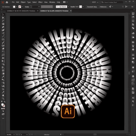Open brush definition dropdown arrow
This screenshot has width=136, height=136.
point(68,7)
